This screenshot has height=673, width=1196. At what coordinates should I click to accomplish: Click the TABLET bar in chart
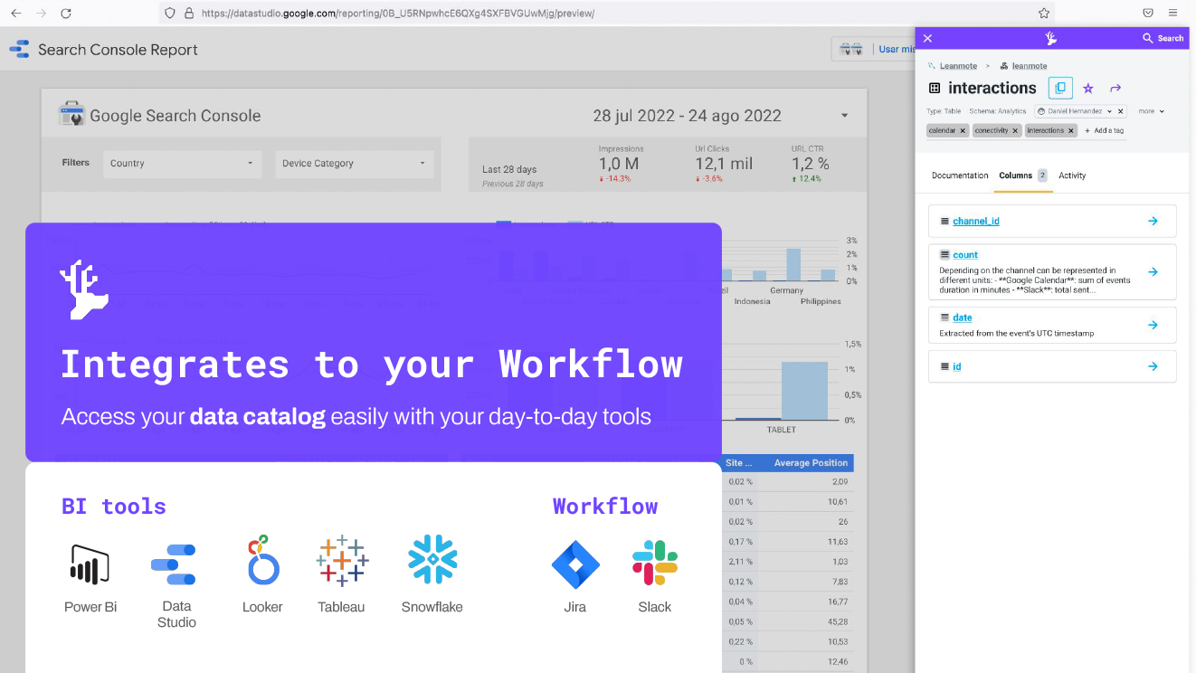click(x=804, y=391)
